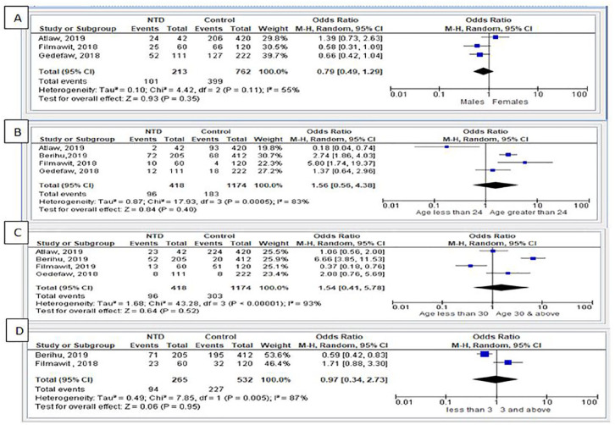Screen dimensions: 615x425
Task: Select the black pooled-effect diamond in panel C
Action: pyautogui.click(x=500, y=288)
